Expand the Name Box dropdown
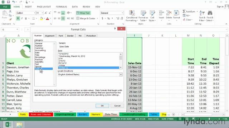Screen dimensions: 229x128 (17, 30)
